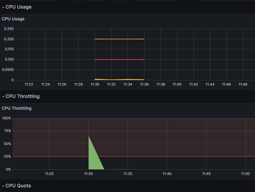Click the CPU Throttling row heading
Image resolution: width=255 pixels, height=192 pixels.
[22, 96]
